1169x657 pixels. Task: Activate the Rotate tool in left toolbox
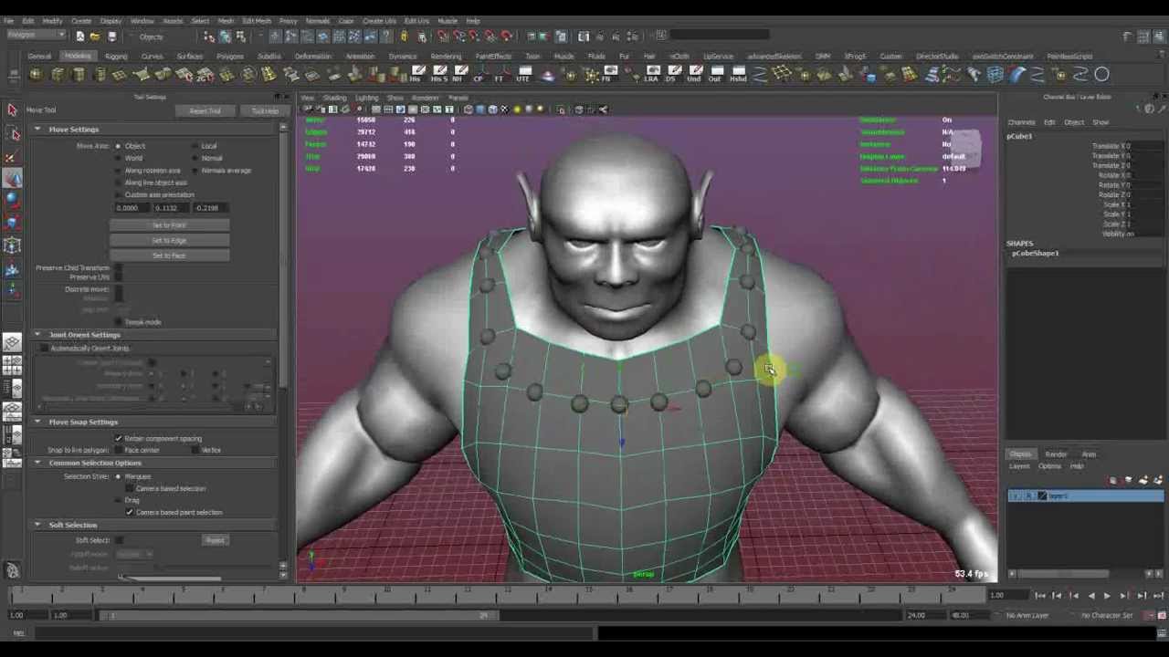12,200
